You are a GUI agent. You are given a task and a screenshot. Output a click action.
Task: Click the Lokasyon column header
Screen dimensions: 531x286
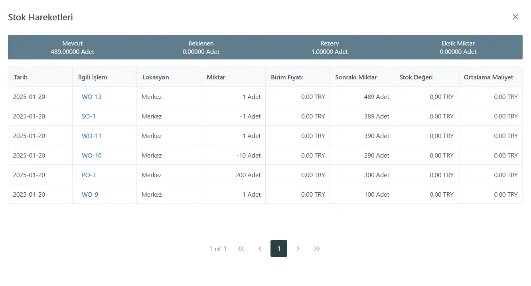169,77
